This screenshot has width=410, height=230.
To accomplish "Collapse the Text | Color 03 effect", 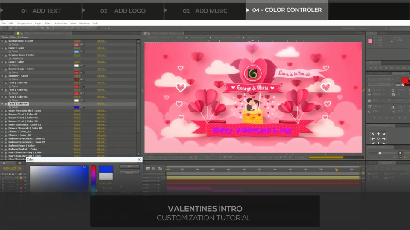I will 3,97.
